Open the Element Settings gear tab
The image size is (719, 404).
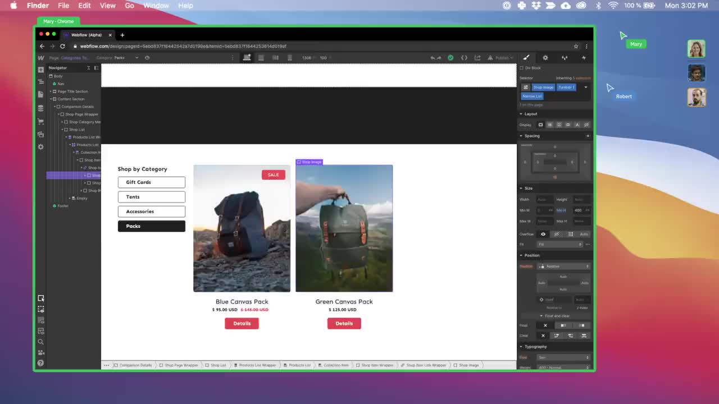click(545, 58)
